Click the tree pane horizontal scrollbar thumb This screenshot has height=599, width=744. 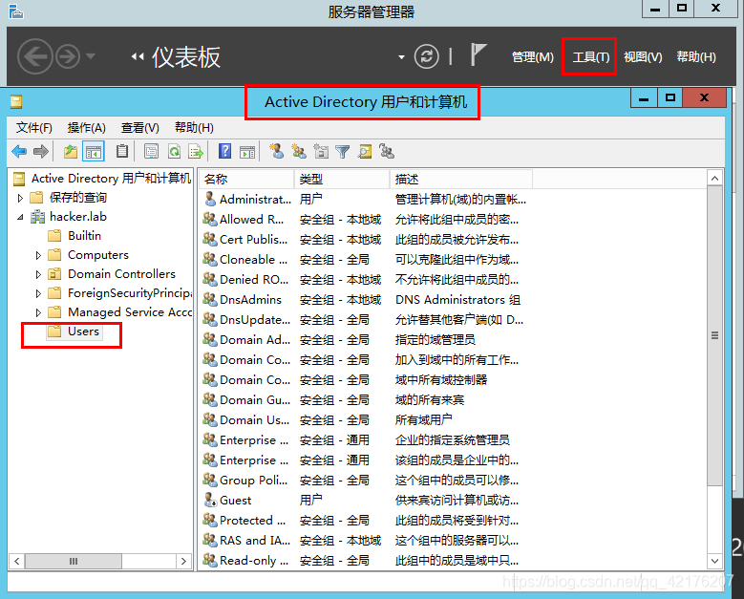click(x=74, y=561)
